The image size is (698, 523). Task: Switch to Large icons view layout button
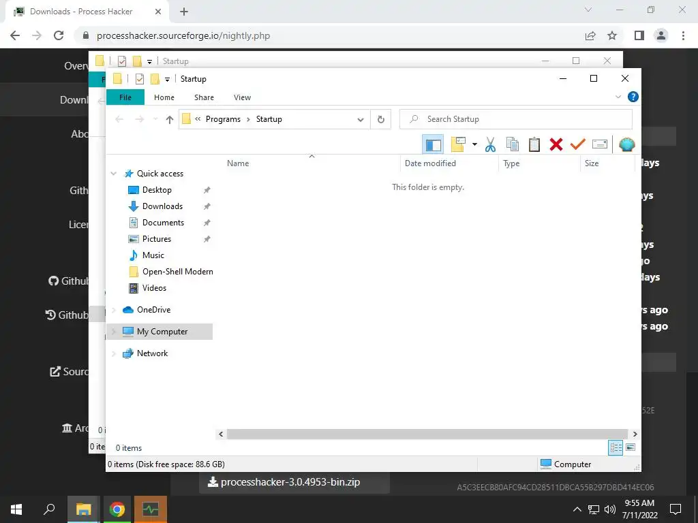click(x=631, y=447)
